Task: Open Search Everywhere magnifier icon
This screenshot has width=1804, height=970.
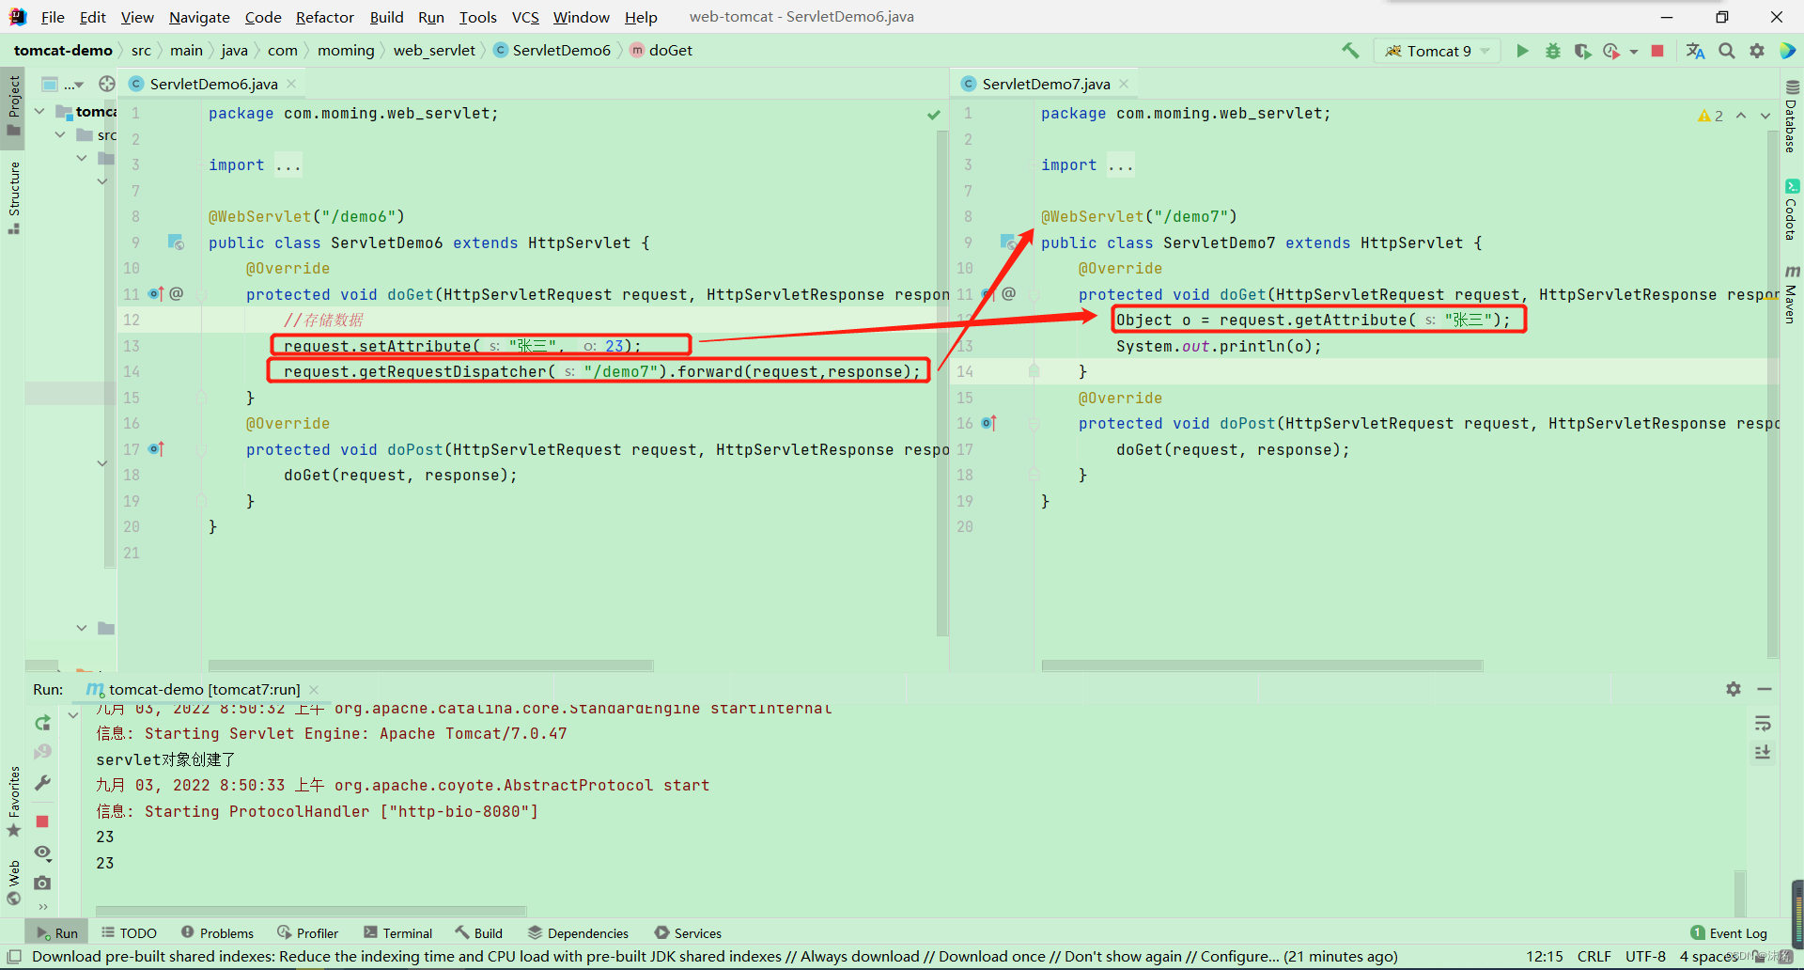Action: coord(1726,51)
